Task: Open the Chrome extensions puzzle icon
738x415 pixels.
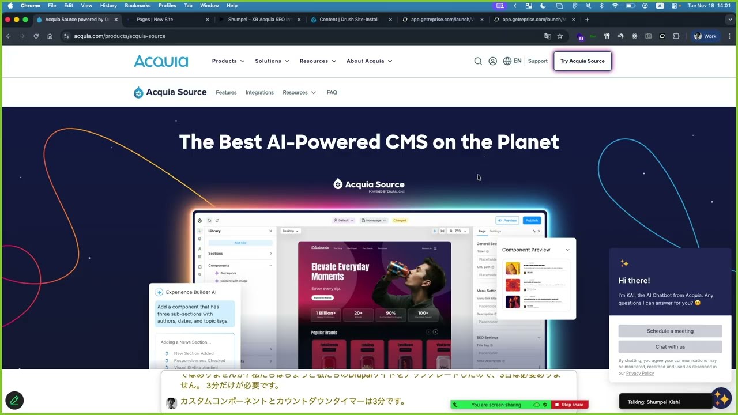Action: click(676, 36)
